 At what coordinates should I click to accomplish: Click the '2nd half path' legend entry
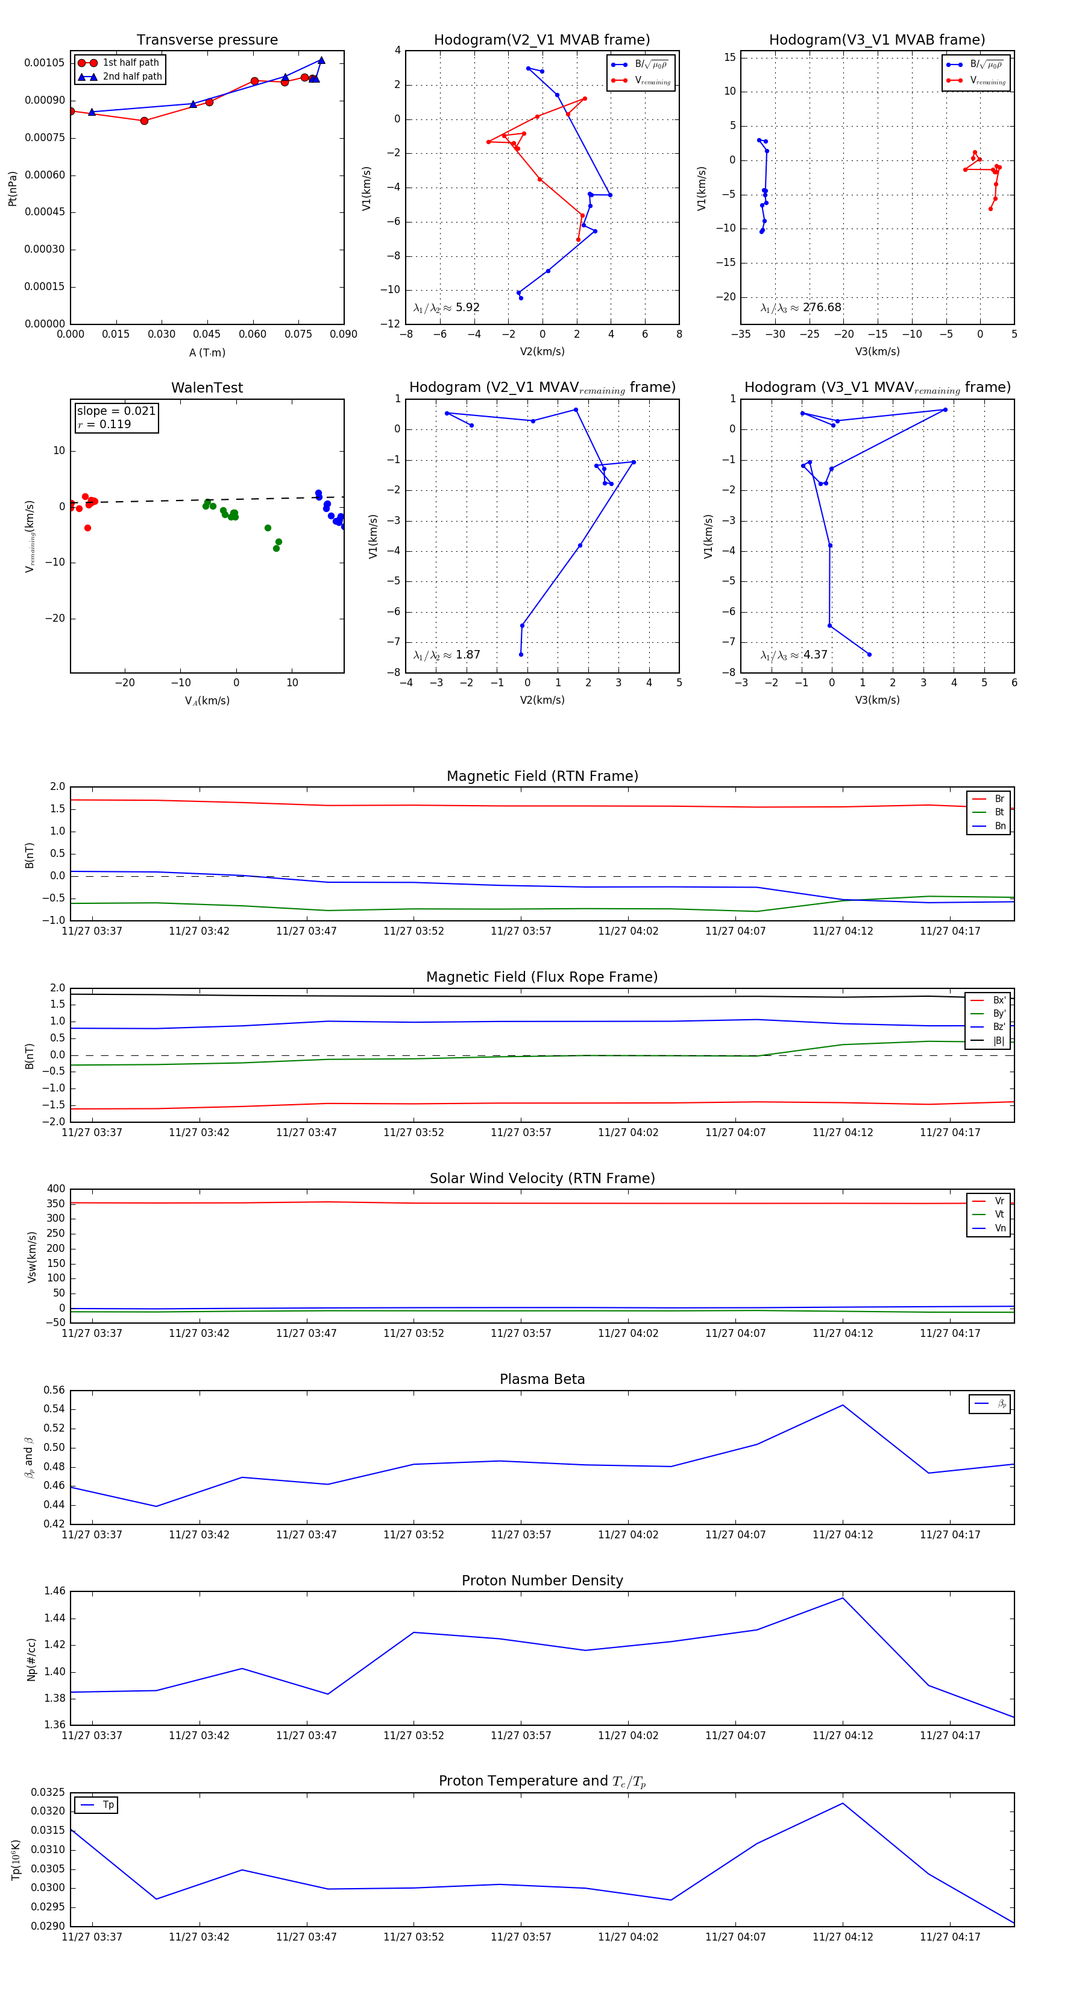coord(120,77)
